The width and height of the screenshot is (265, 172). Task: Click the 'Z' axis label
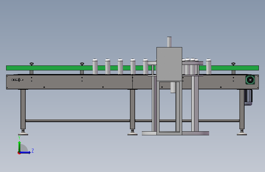(x=33, y=151)
